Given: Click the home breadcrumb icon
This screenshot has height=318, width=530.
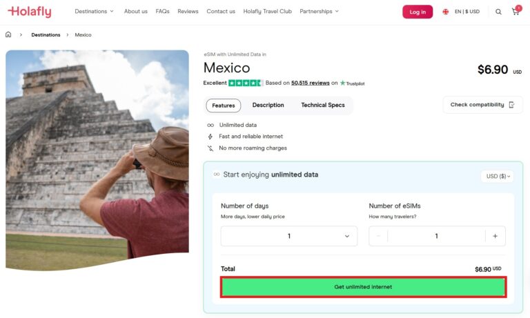Looking at the screenshot, I should coord(8,34).
